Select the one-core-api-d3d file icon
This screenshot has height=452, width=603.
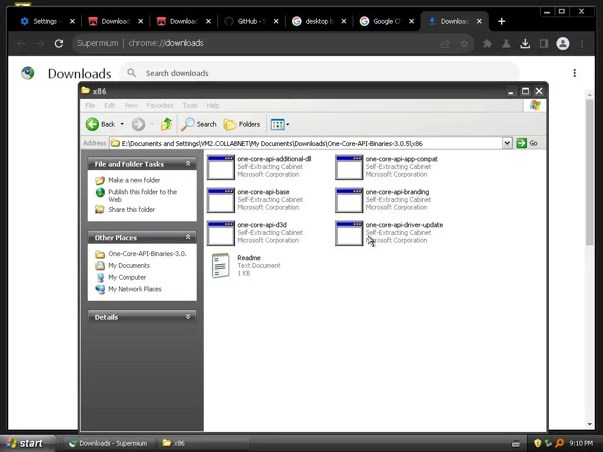[x=221, y=233]
